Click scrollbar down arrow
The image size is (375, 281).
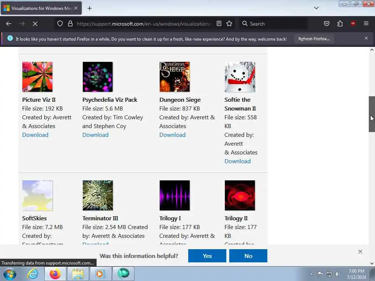click(372, 263)
